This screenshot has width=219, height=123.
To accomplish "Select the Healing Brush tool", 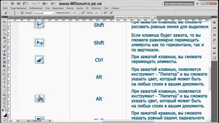I will pyautogui.click(x=4, y=46).
